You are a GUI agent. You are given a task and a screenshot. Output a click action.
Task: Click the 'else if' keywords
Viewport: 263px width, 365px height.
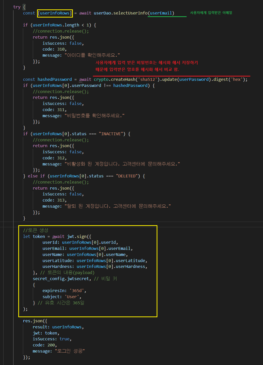36,176
